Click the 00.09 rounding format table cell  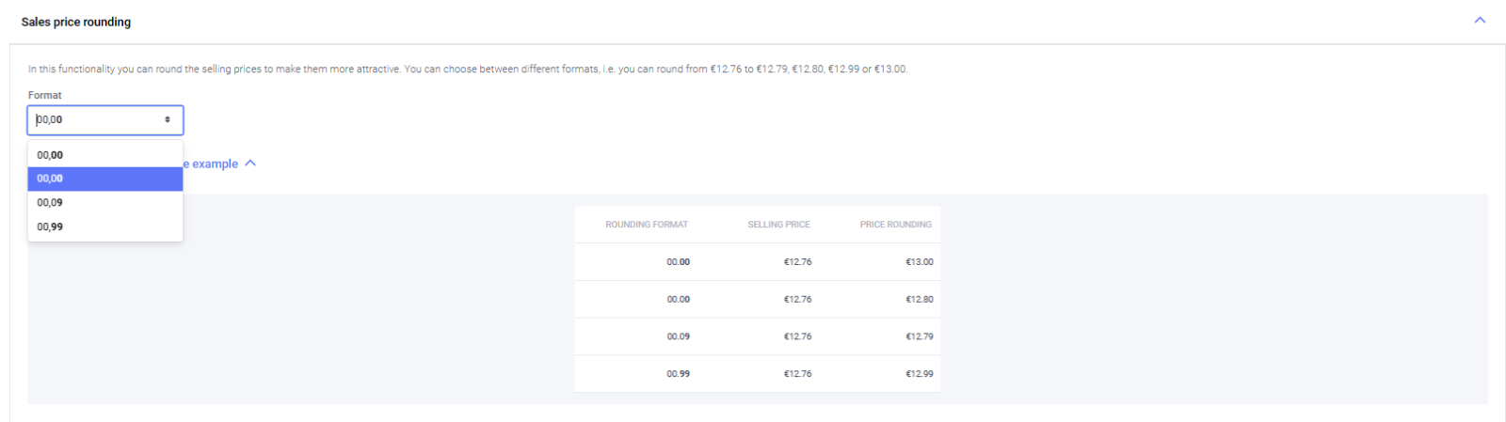click(678, 336)
